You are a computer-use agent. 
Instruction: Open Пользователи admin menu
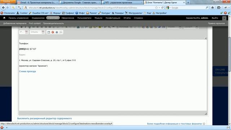(x=84, y=18)
